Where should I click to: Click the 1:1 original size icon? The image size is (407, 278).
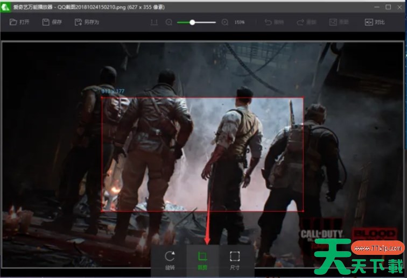coord(154,23)
